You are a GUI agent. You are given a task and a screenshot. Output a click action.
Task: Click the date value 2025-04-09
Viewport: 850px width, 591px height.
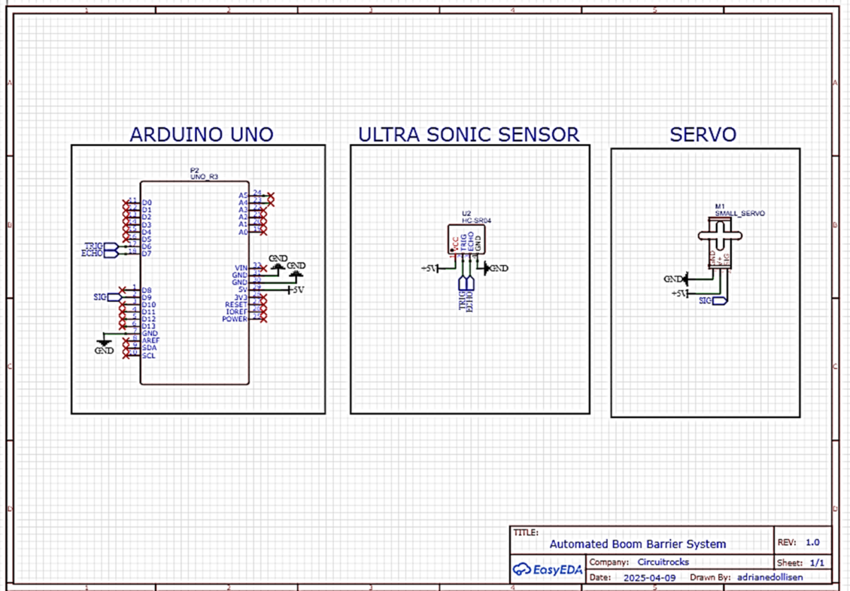pos(651,578)
